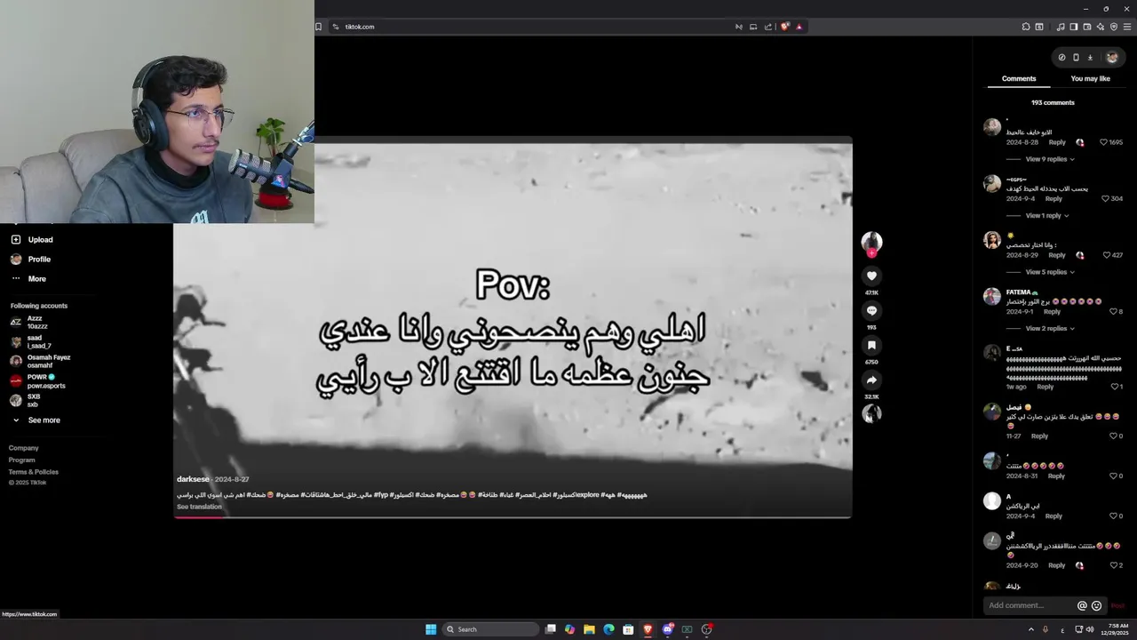
Task: Open darksese creator profile name
Action: tap(193, 480)
